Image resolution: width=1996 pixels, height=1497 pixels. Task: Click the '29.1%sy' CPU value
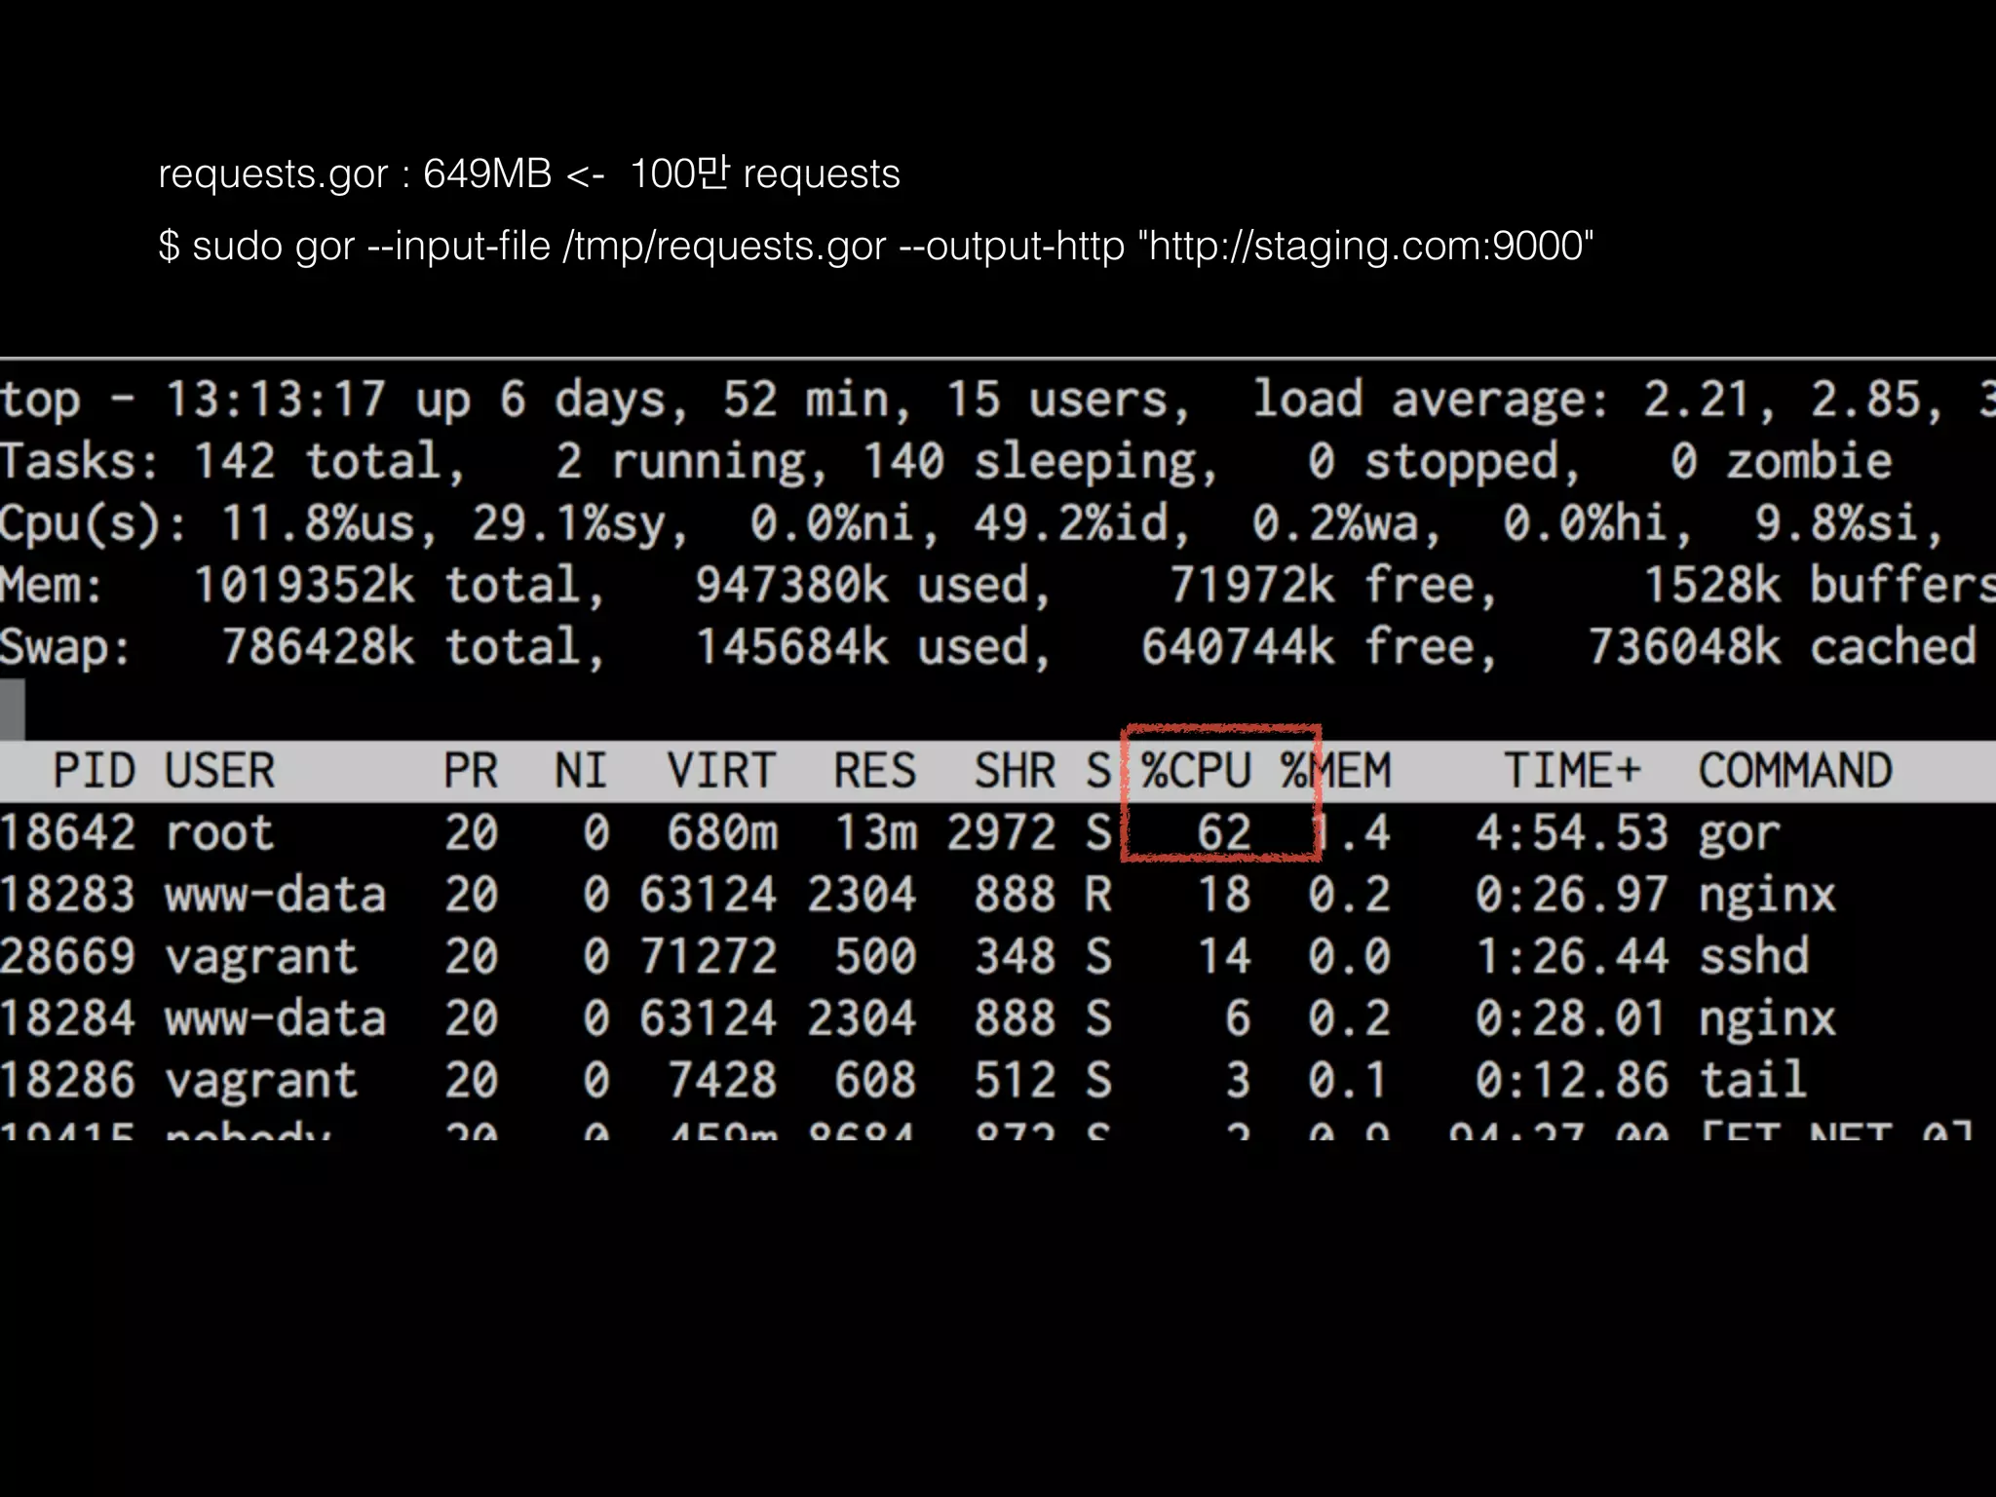point(570,523)
